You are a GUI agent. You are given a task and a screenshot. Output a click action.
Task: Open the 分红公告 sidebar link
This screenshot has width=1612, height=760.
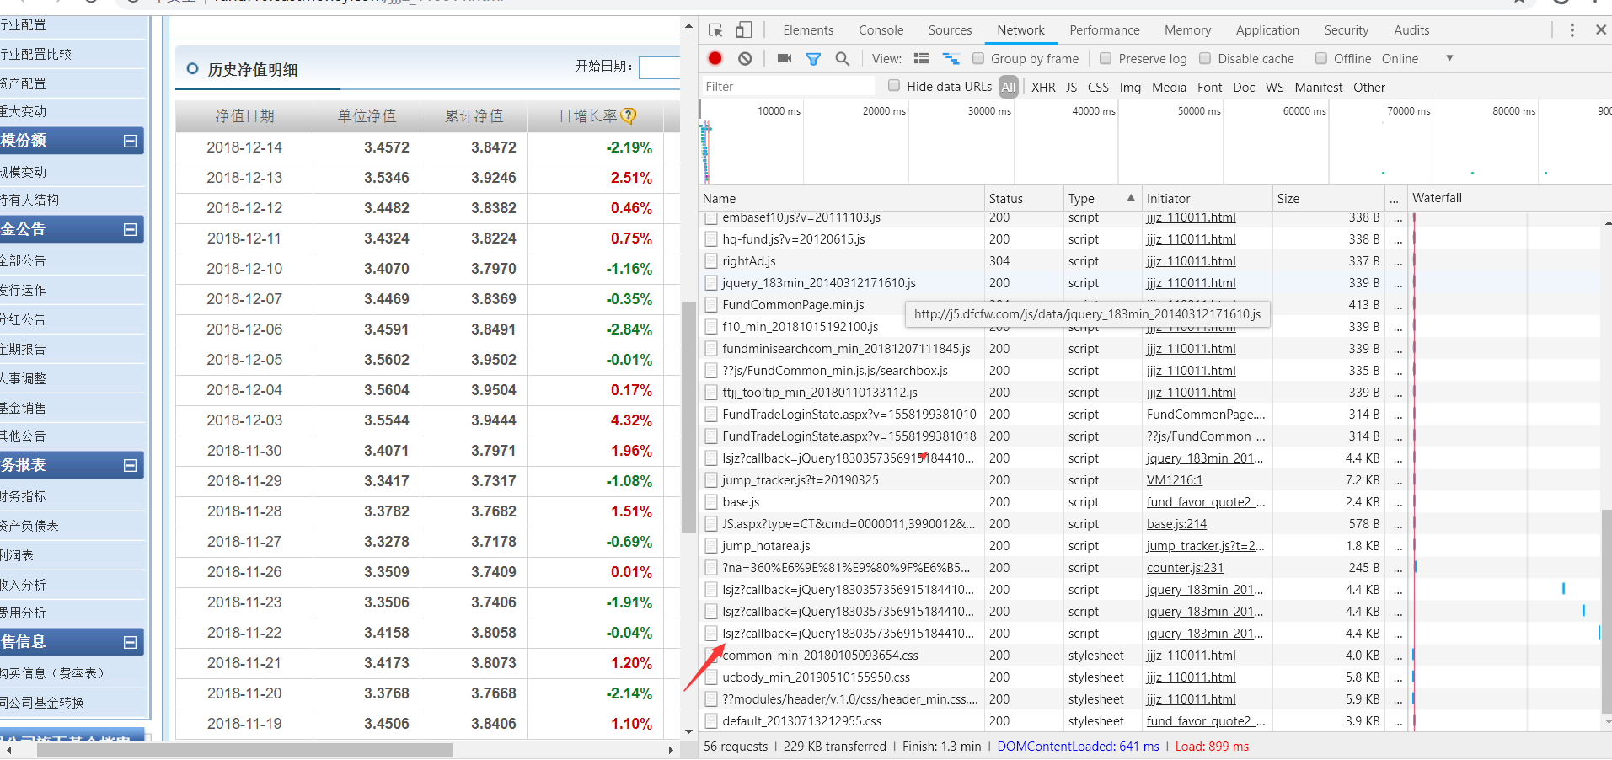coord(24,319)
